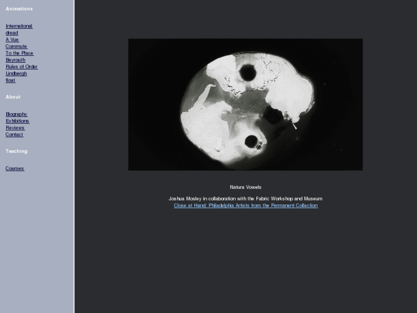Open the International animation link
The height and width of the screenshot is (313, 417).
click(19, 26)
